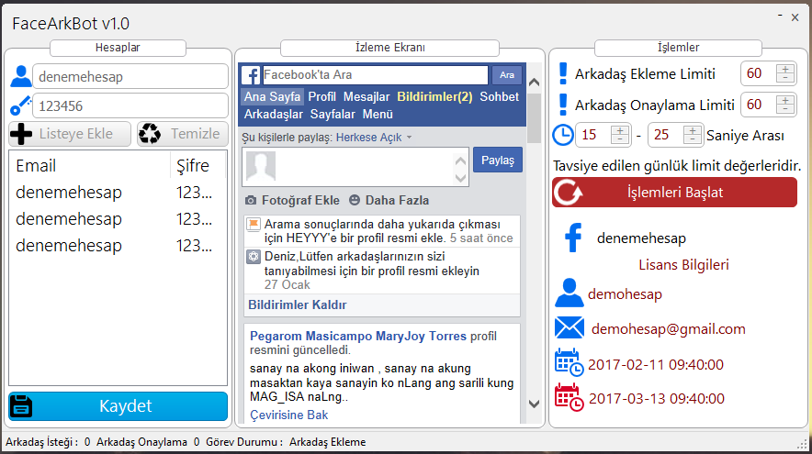Click the Çevirisine Bak translation link
This screenshot has height=454, width=812.
pos(289,415)
